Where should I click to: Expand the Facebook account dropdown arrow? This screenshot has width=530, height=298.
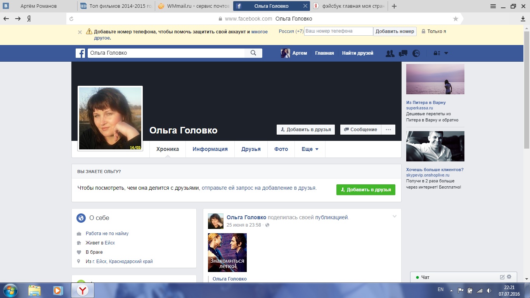pos(446,53)
